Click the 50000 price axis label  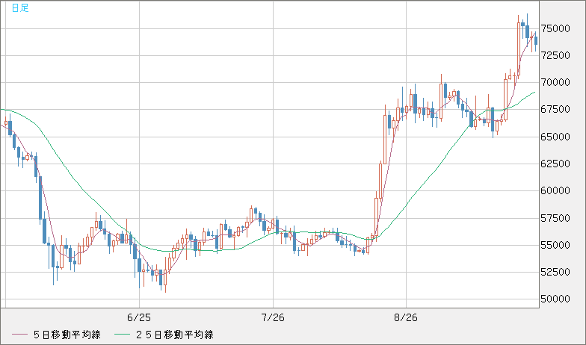[x=557, y=299]
